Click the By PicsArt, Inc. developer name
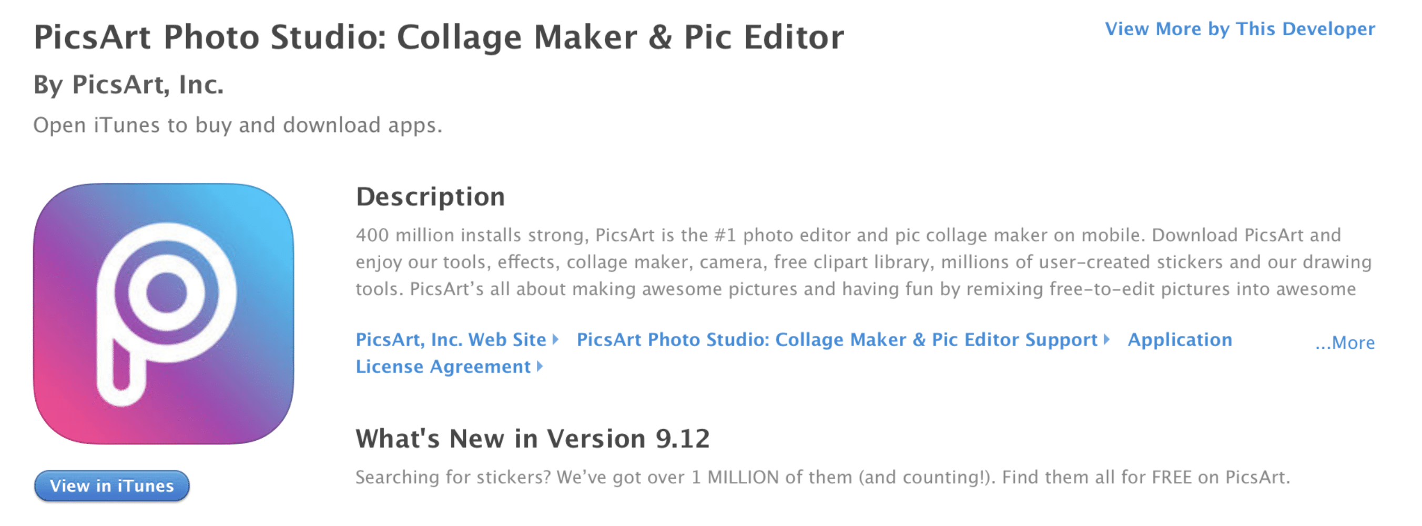Image resolution: width=1422 pixels, height=526 pixels. coord(129,85)
